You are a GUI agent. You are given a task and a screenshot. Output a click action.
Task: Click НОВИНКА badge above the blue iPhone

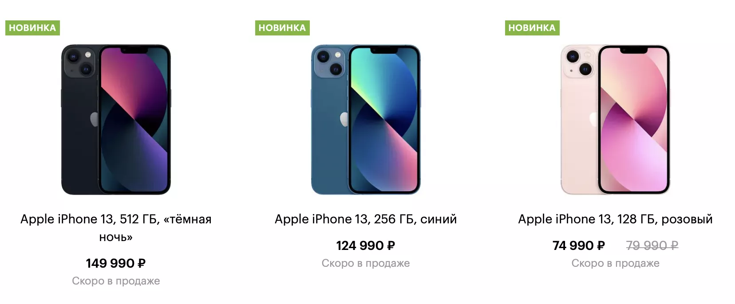282,28
